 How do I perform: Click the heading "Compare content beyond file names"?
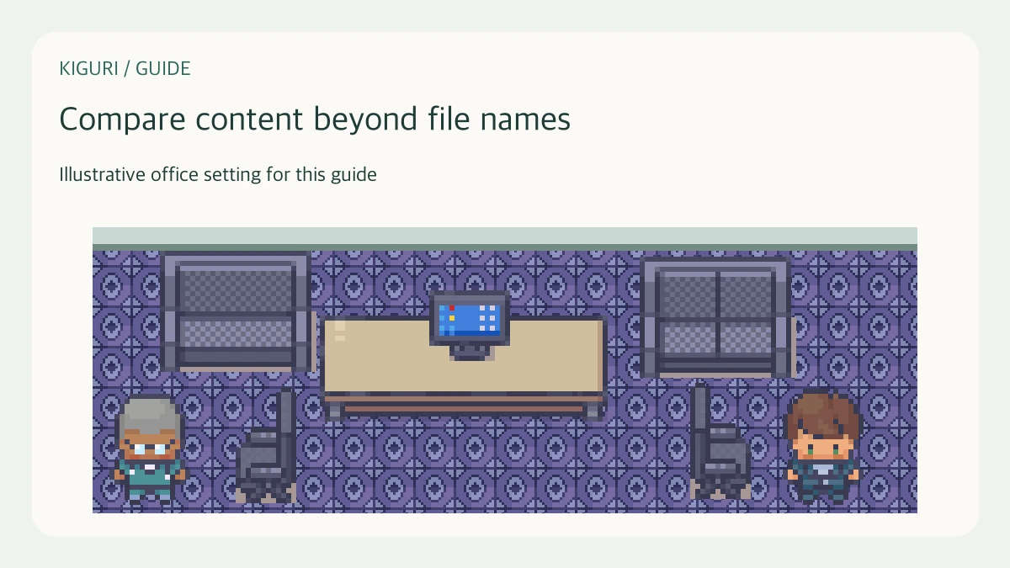tap(315, 119)
